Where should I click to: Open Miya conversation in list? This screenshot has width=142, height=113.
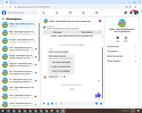[19, 33]
